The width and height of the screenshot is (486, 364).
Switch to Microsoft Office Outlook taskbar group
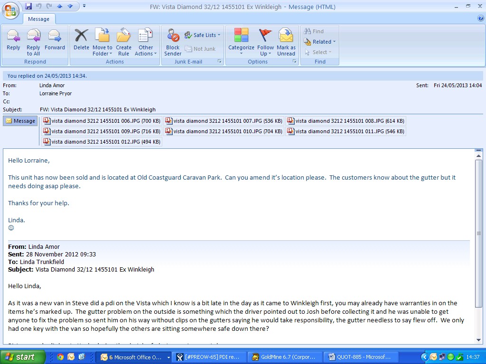tap(133, 357)
